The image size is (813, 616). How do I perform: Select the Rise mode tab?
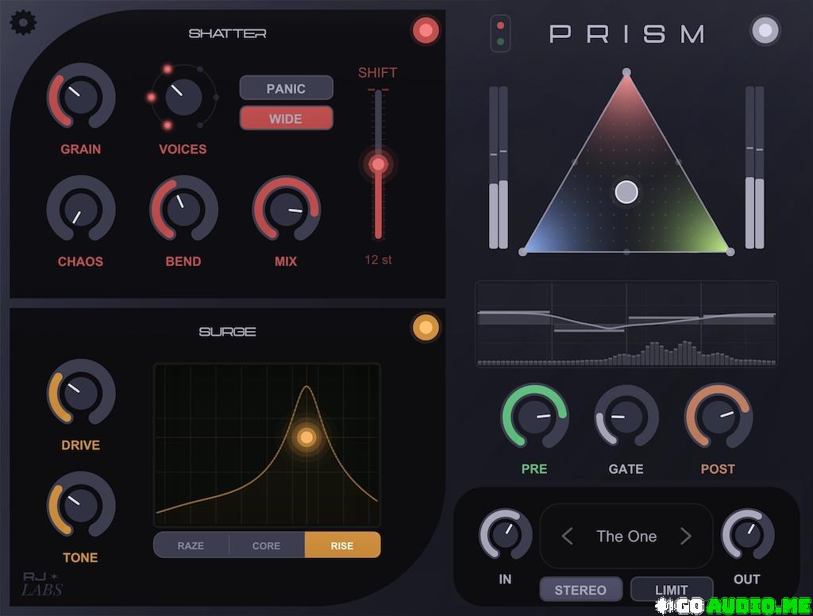click(342, 545)
